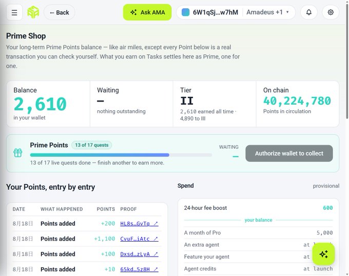The image size is (349, 276).
Task: Select wallet address 6W1qSj...w7hM
Action: click(215, 12)
